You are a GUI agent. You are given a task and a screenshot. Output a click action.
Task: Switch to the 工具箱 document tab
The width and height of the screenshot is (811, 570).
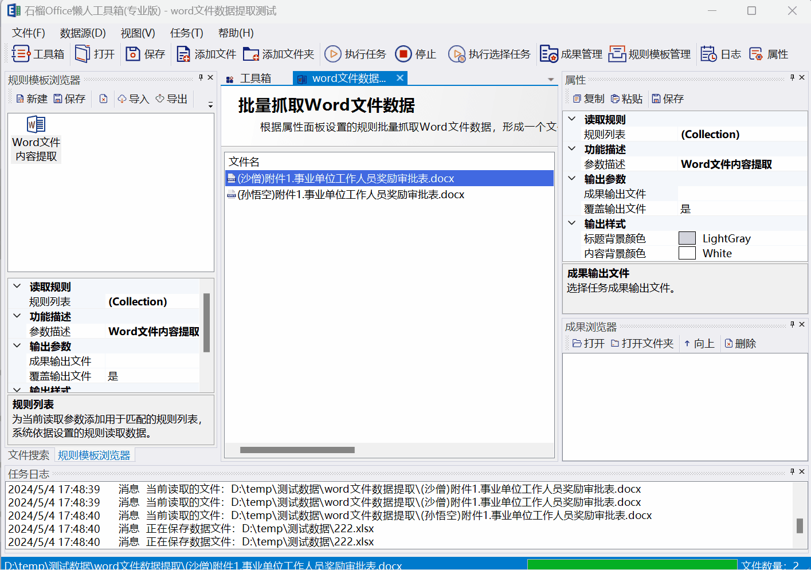[249, 78]
